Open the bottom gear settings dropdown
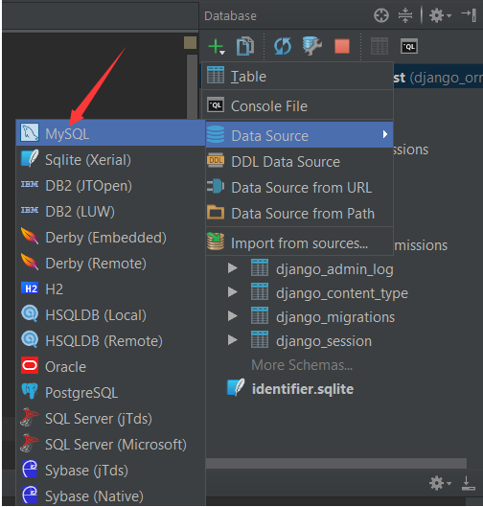Screen dimensions: 483x507 point(440,483)
